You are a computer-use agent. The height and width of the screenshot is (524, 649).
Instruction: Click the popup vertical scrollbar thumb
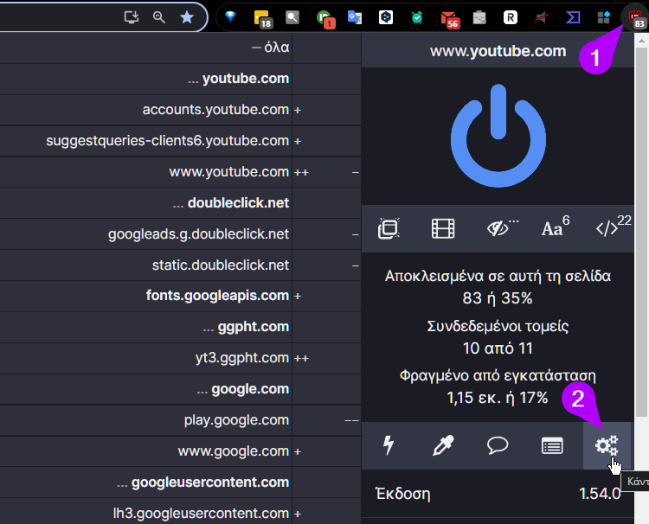tap(641, 232)
